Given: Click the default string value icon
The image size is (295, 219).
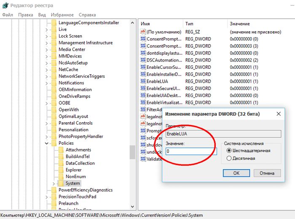Looking at the screenshot, I should pos(142,32).
